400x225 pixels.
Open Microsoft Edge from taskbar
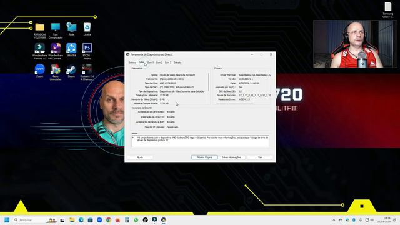tap(81, 220)
